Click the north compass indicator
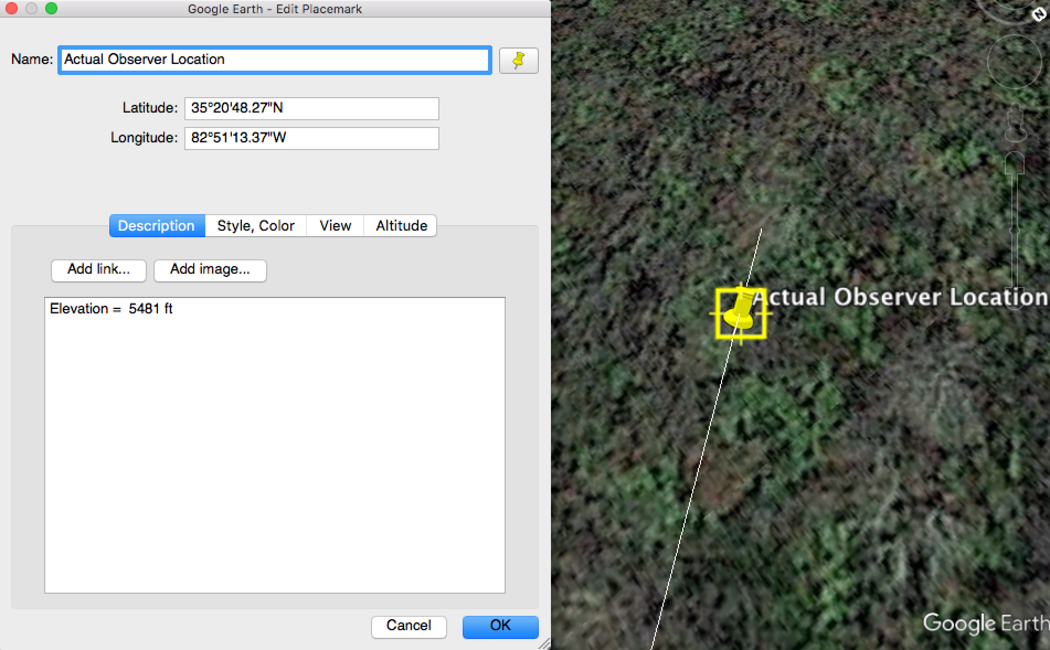The image size is (1050, 650). [1039, 14]
